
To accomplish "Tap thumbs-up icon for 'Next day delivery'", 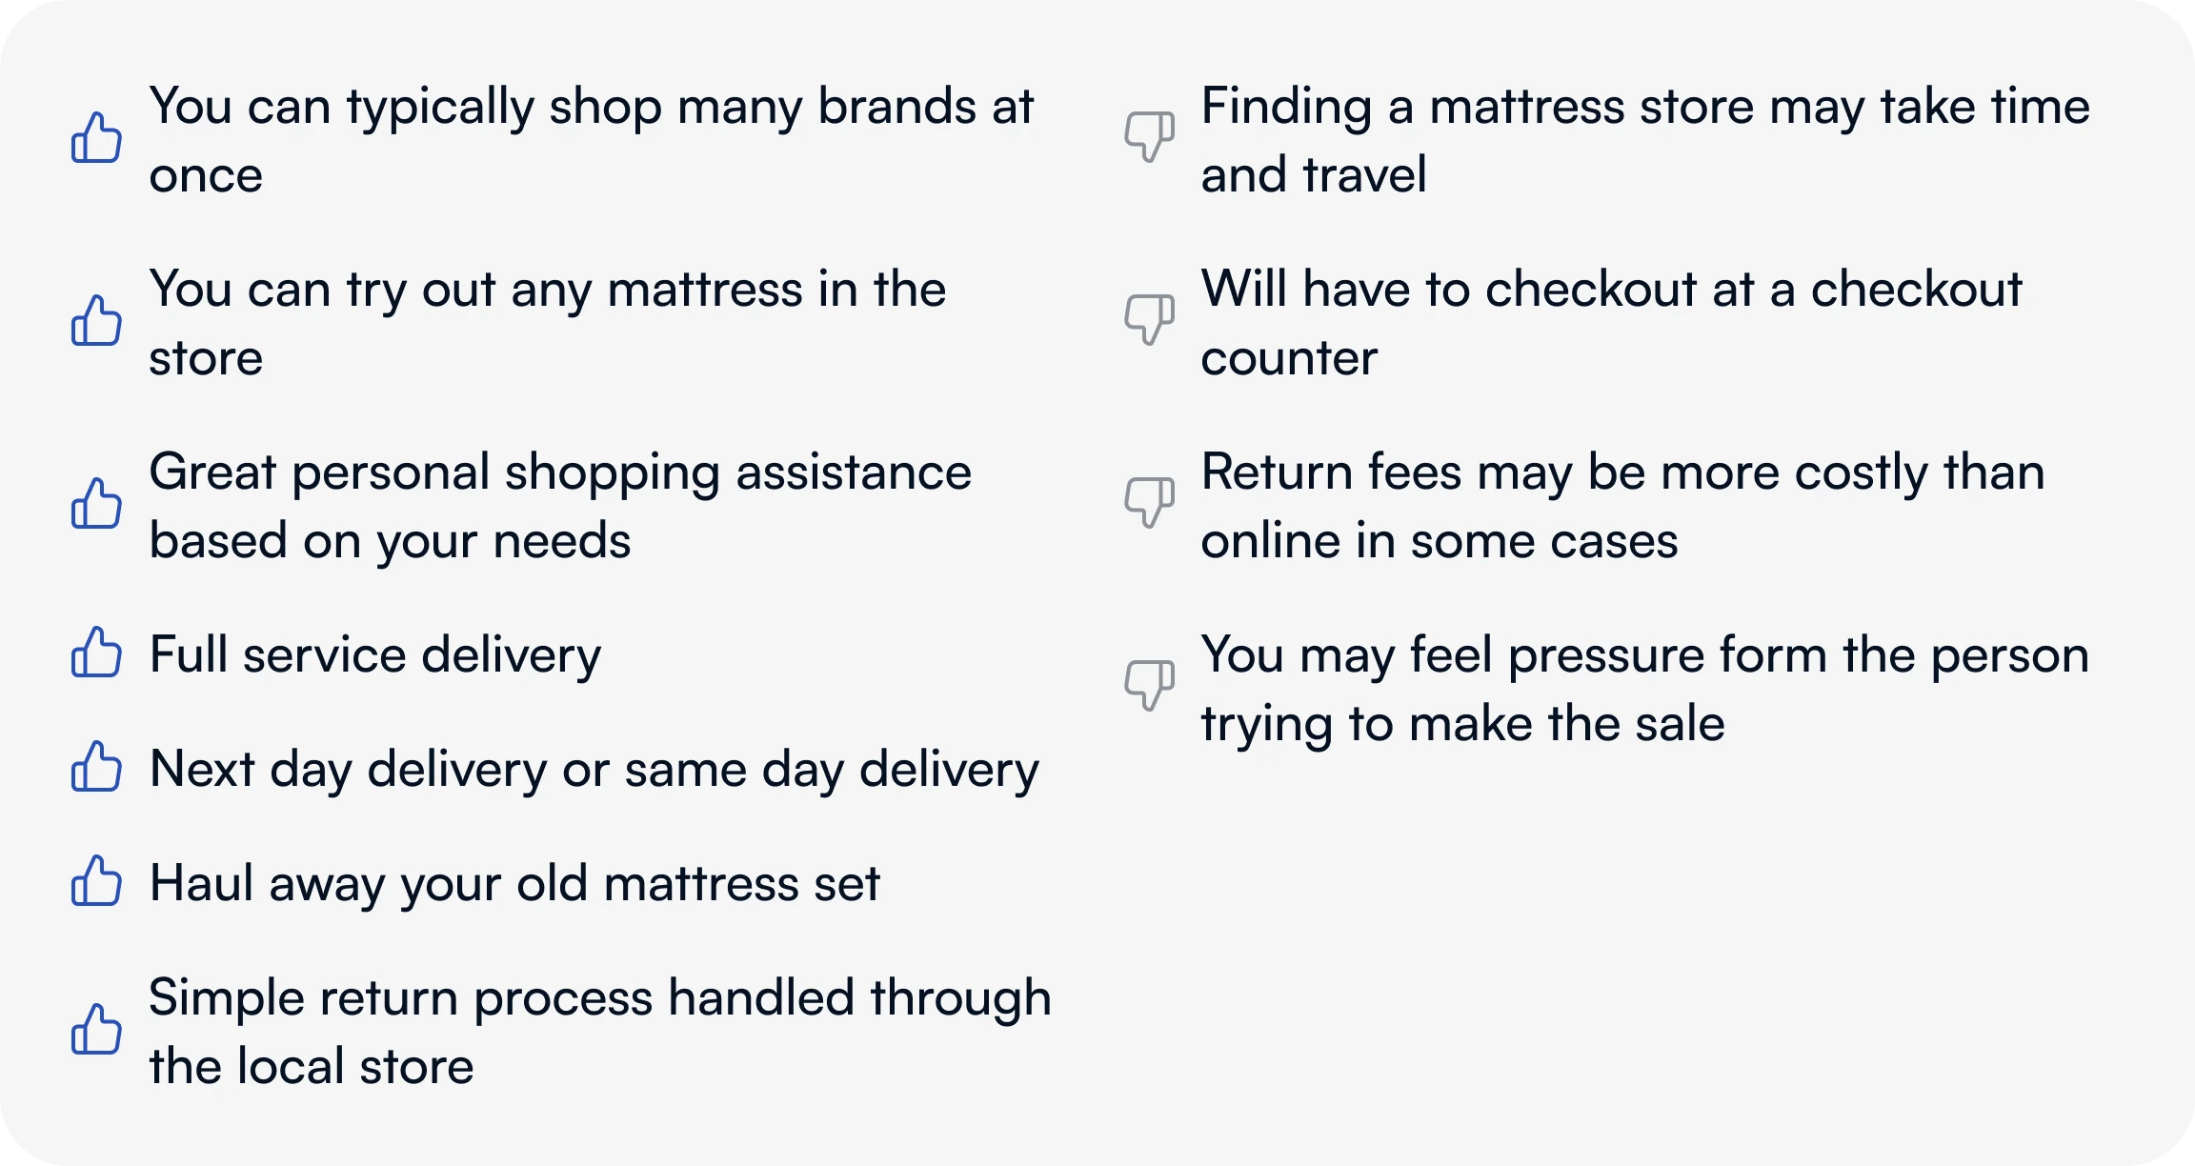I will coord(96,768).
